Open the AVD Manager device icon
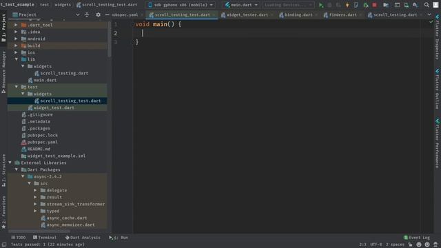The width and height of the screenshot is (441, 248). click(407, 5)
